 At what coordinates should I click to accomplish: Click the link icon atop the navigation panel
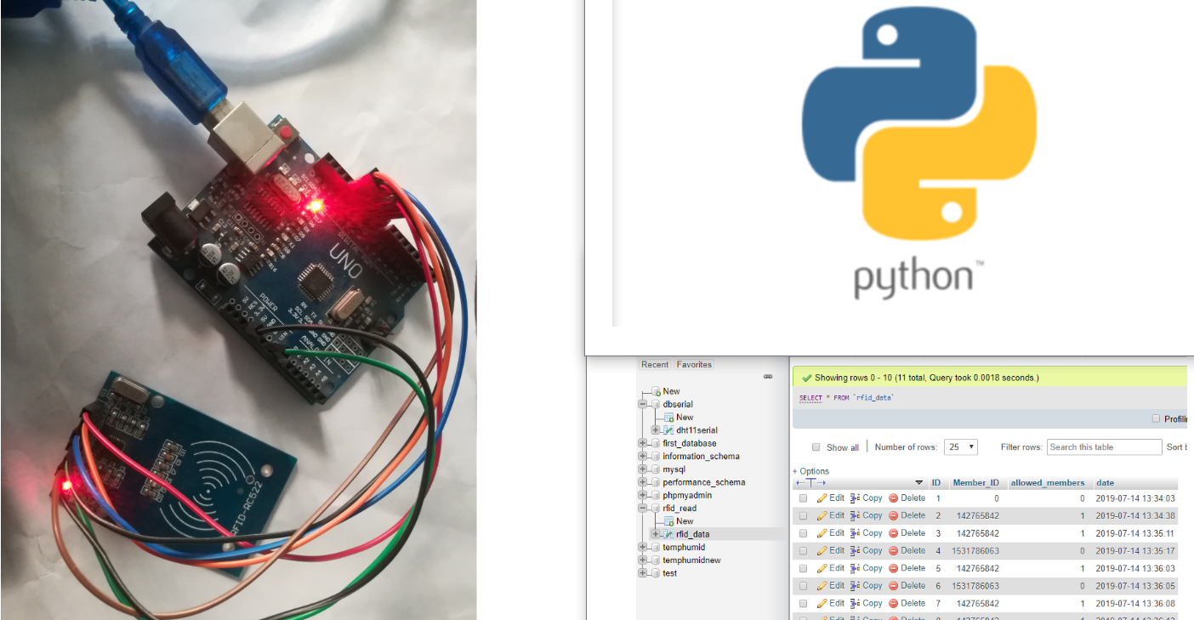[767, 375]
